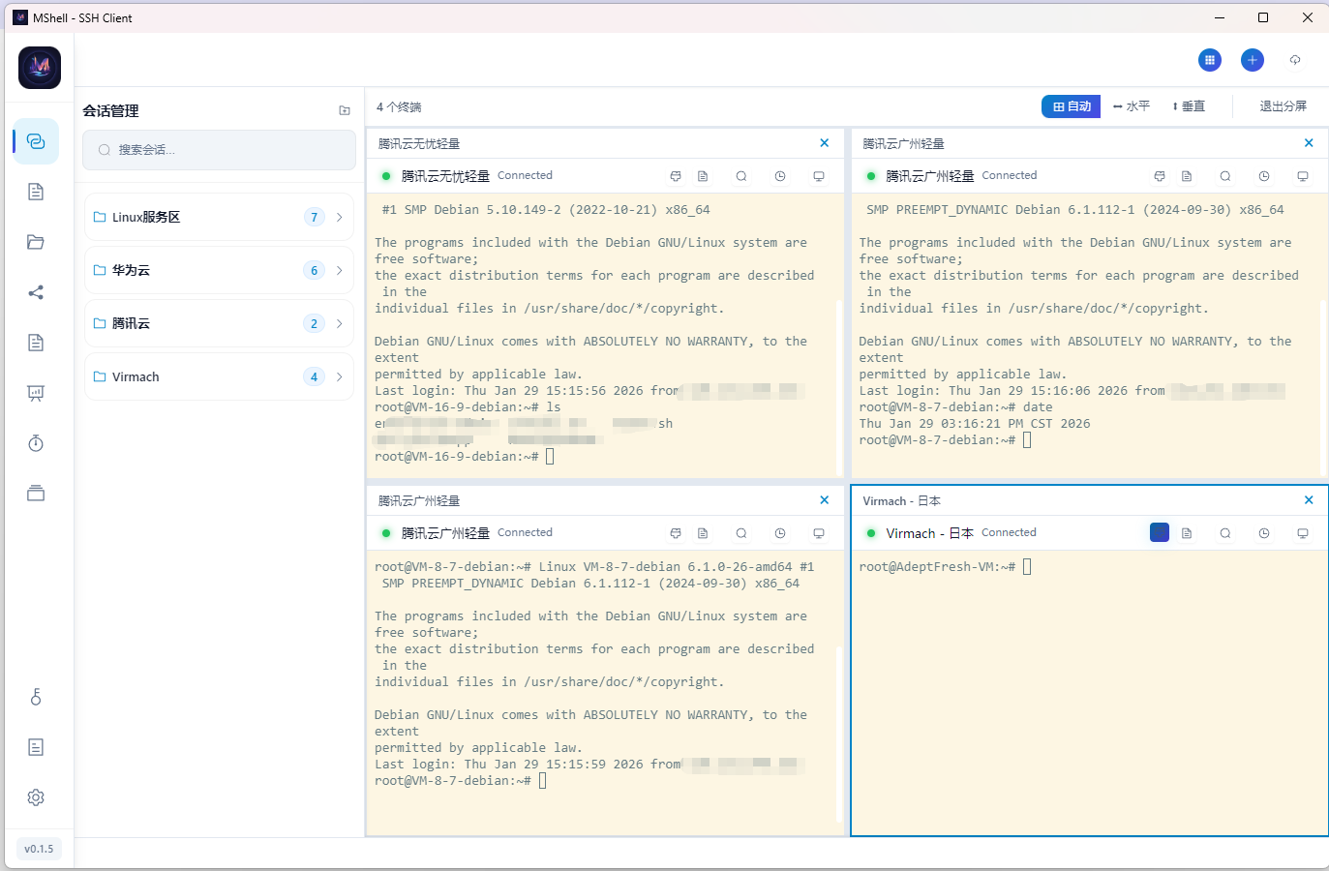This screenshot has height=871, width=1329.
Task: Click the 搜索会话 search field
Action: (220, 150)
